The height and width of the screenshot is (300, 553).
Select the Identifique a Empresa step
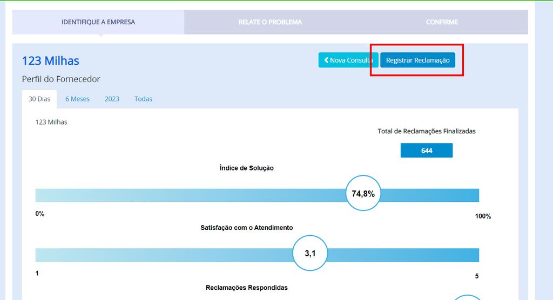pos(98,22)
